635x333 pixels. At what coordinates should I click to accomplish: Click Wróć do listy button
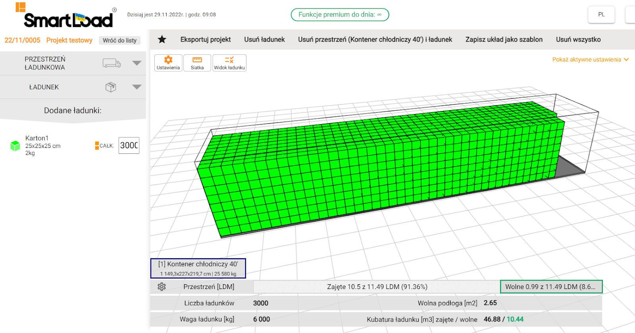(119, 40)
